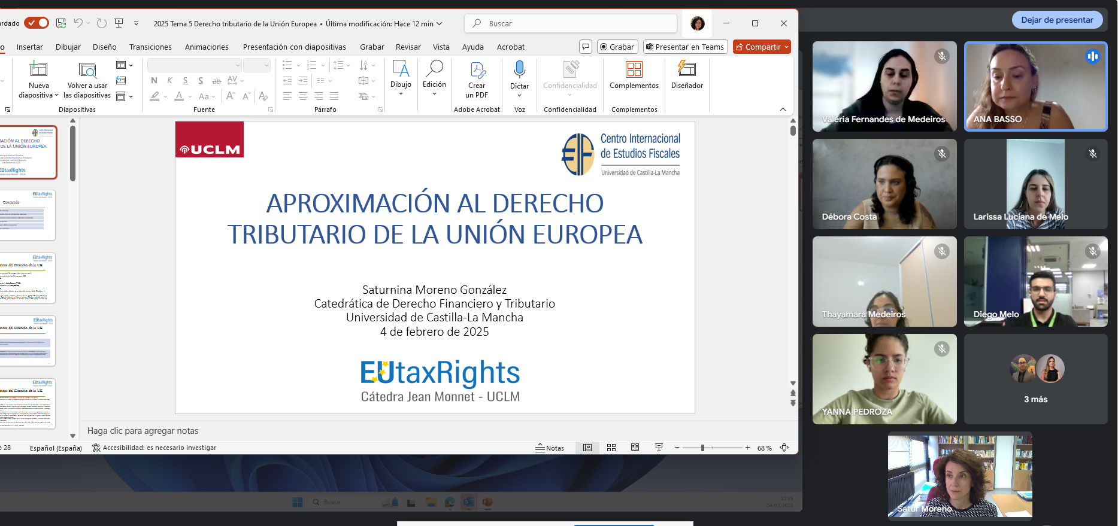Align text center in Párrafo group

[x=303, y=96]
